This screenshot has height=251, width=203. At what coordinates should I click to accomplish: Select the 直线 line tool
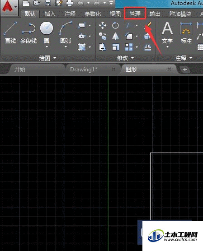tap(10, 33)
